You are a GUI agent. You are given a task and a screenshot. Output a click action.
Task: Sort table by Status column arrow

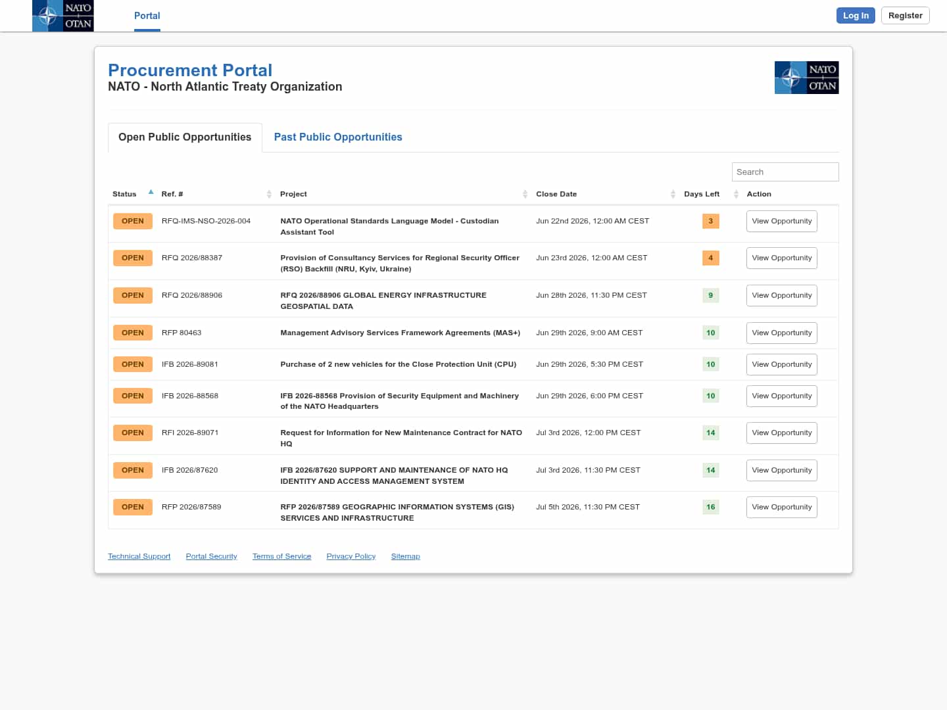(151, 193)
